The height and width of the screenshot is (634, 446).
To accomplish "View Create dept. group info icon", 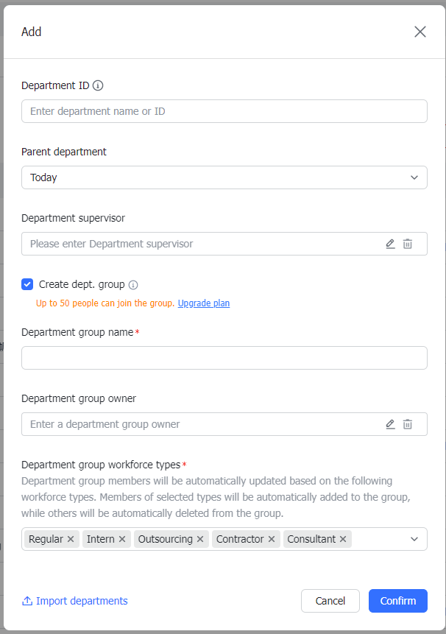I will tap(135, 284).
